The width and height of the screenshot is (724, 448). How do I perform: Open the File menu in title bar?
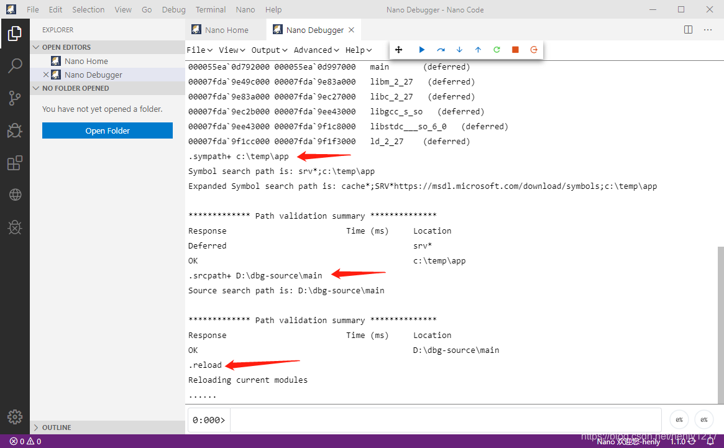[33, 10]
